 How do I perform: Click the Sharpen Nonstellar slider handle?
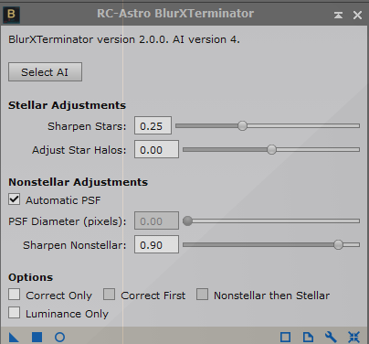pos(338,244)
